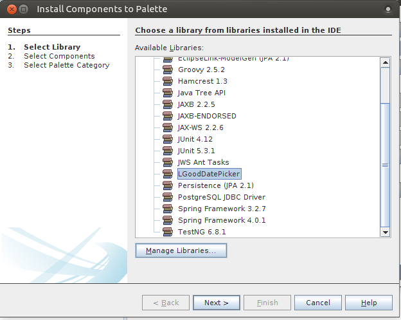401x320 pixels.
Task: Click the library icon beside TestNG 6.8.1
Action: [168, 232]
